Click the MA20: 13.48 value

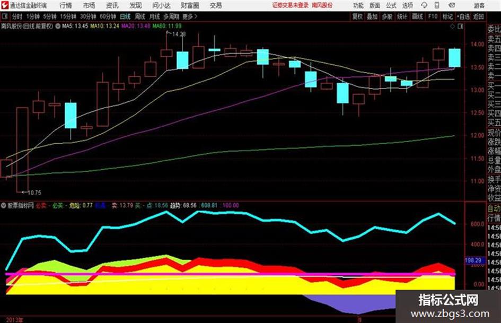[x=136, y=26]
